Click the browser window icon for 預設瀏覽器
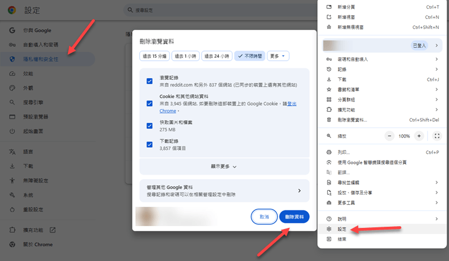Viewport: 449px width, 261px height. 12,117
